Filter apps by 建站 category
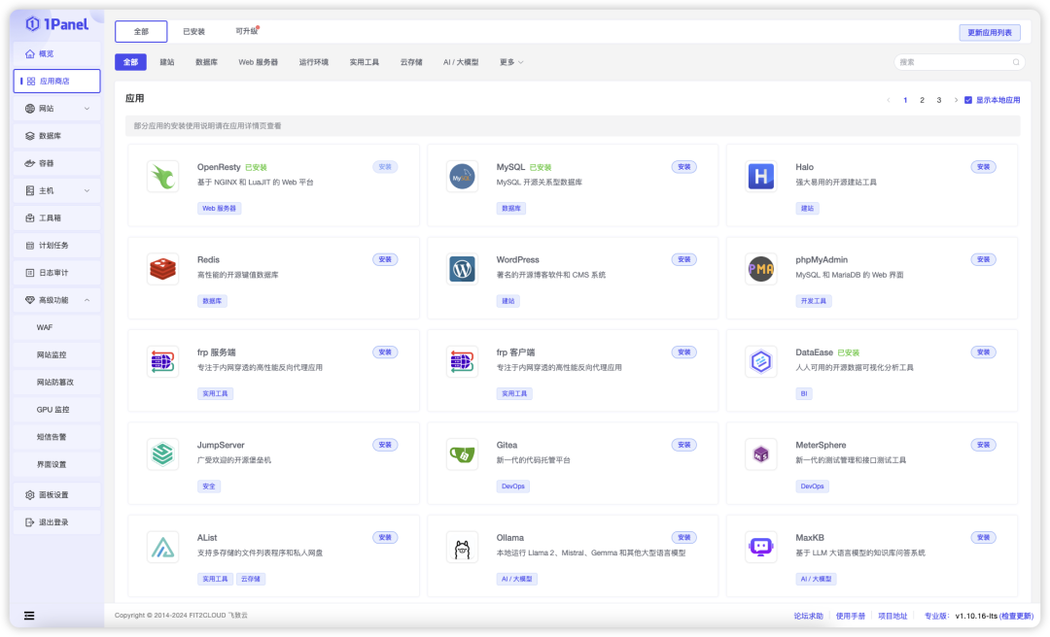The width and height of the screenshot is (1050, 637). 167,62
